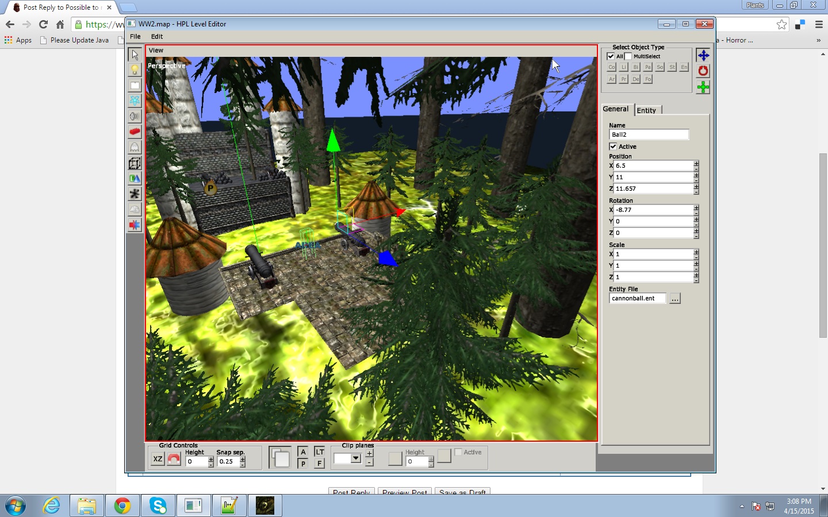
Task: Open the Clip planes dropdown
Action: 355,458
